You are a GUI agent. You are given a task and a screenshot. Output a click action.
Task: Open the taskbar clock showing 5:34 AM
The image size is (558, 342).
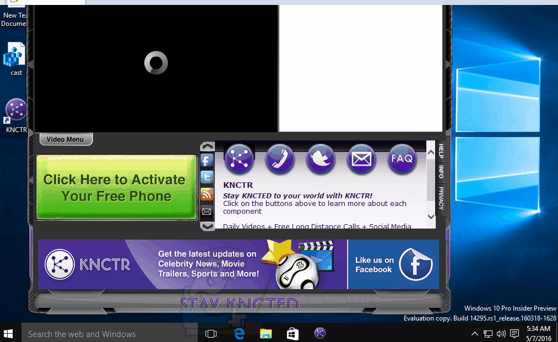click(x=538, y=333)
